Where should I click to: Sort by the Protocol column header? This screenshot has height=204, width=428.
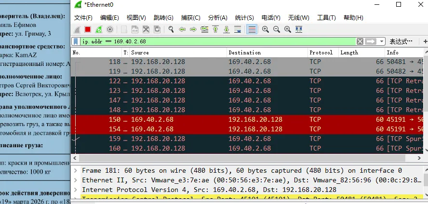pos(323,52)
